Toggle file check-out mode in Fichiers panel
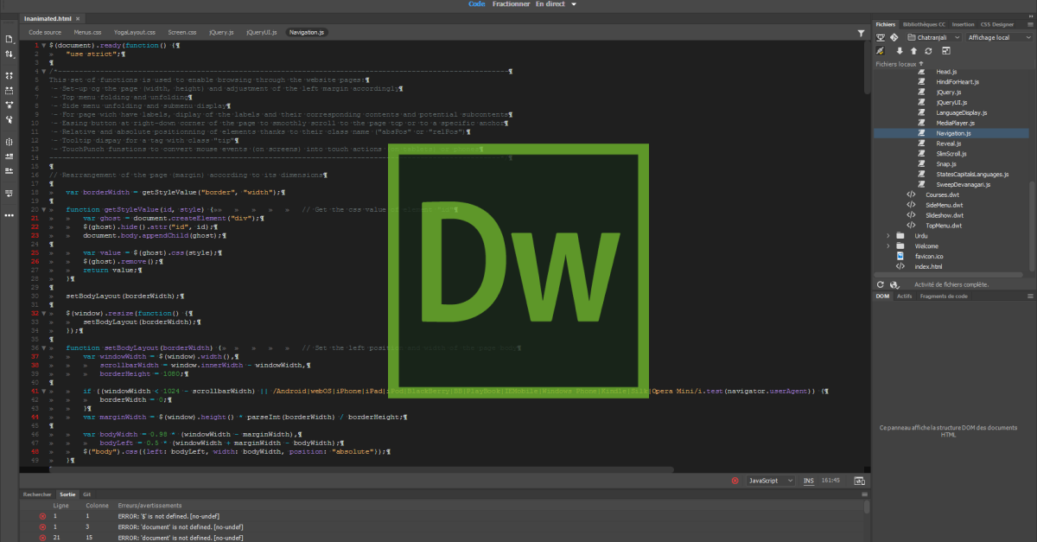This screenshot has width=1037, height=542. 881,37
